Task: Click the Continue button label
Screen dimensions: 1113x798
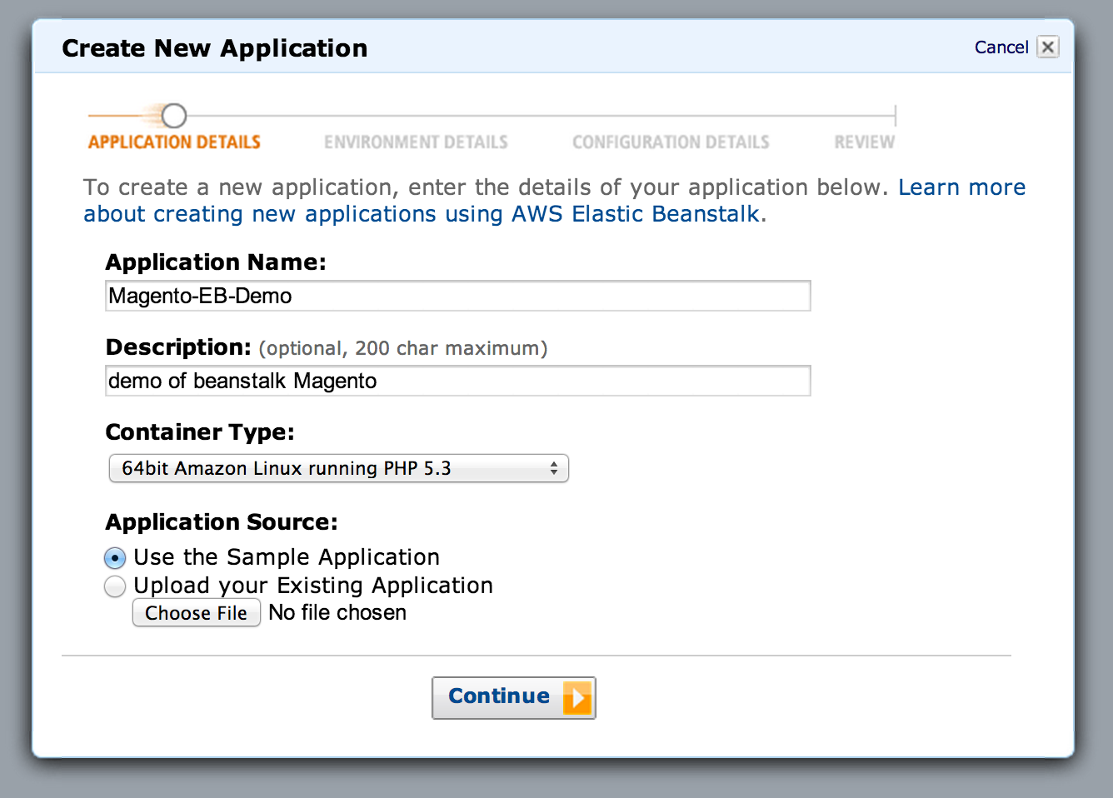Action: click(x=499, y=696)
